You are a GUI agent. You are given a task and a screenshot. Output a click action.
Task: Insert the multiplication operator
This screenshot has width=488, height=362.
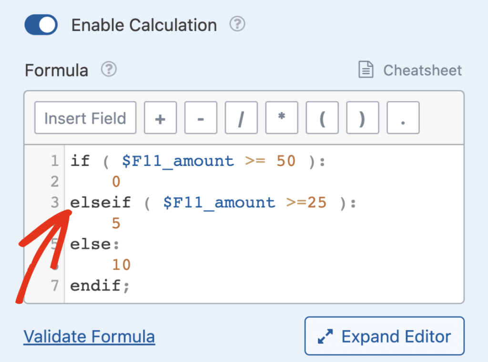pyautogui.click(x=282, y=117)
